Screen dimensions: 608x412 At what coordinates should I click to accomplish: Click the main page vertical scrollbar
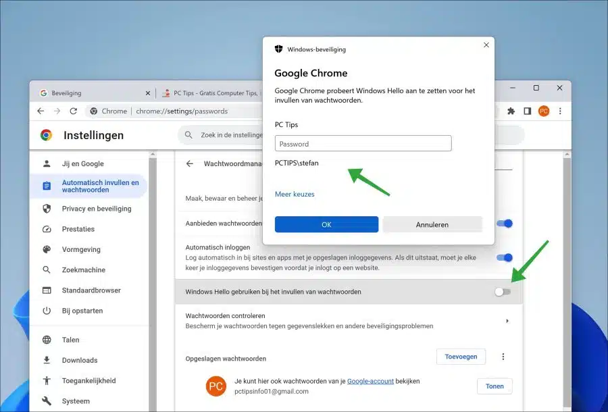pos(567,281)
